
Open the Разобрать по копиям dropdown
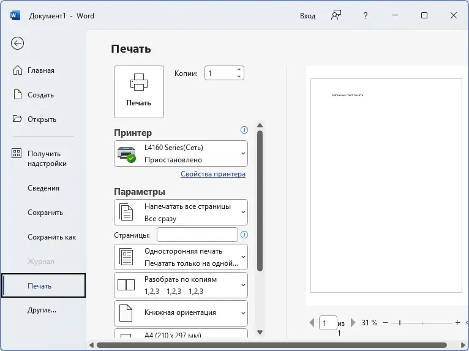(x=181, y=285)
